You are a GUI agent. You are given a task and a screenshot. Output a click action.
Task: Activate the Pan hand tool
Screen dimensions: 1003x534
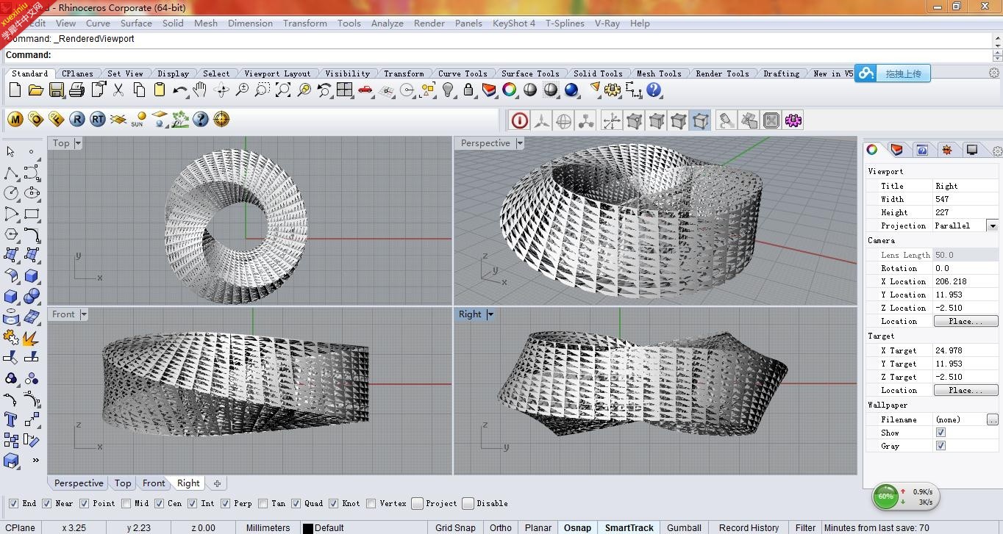pos(200,90)
